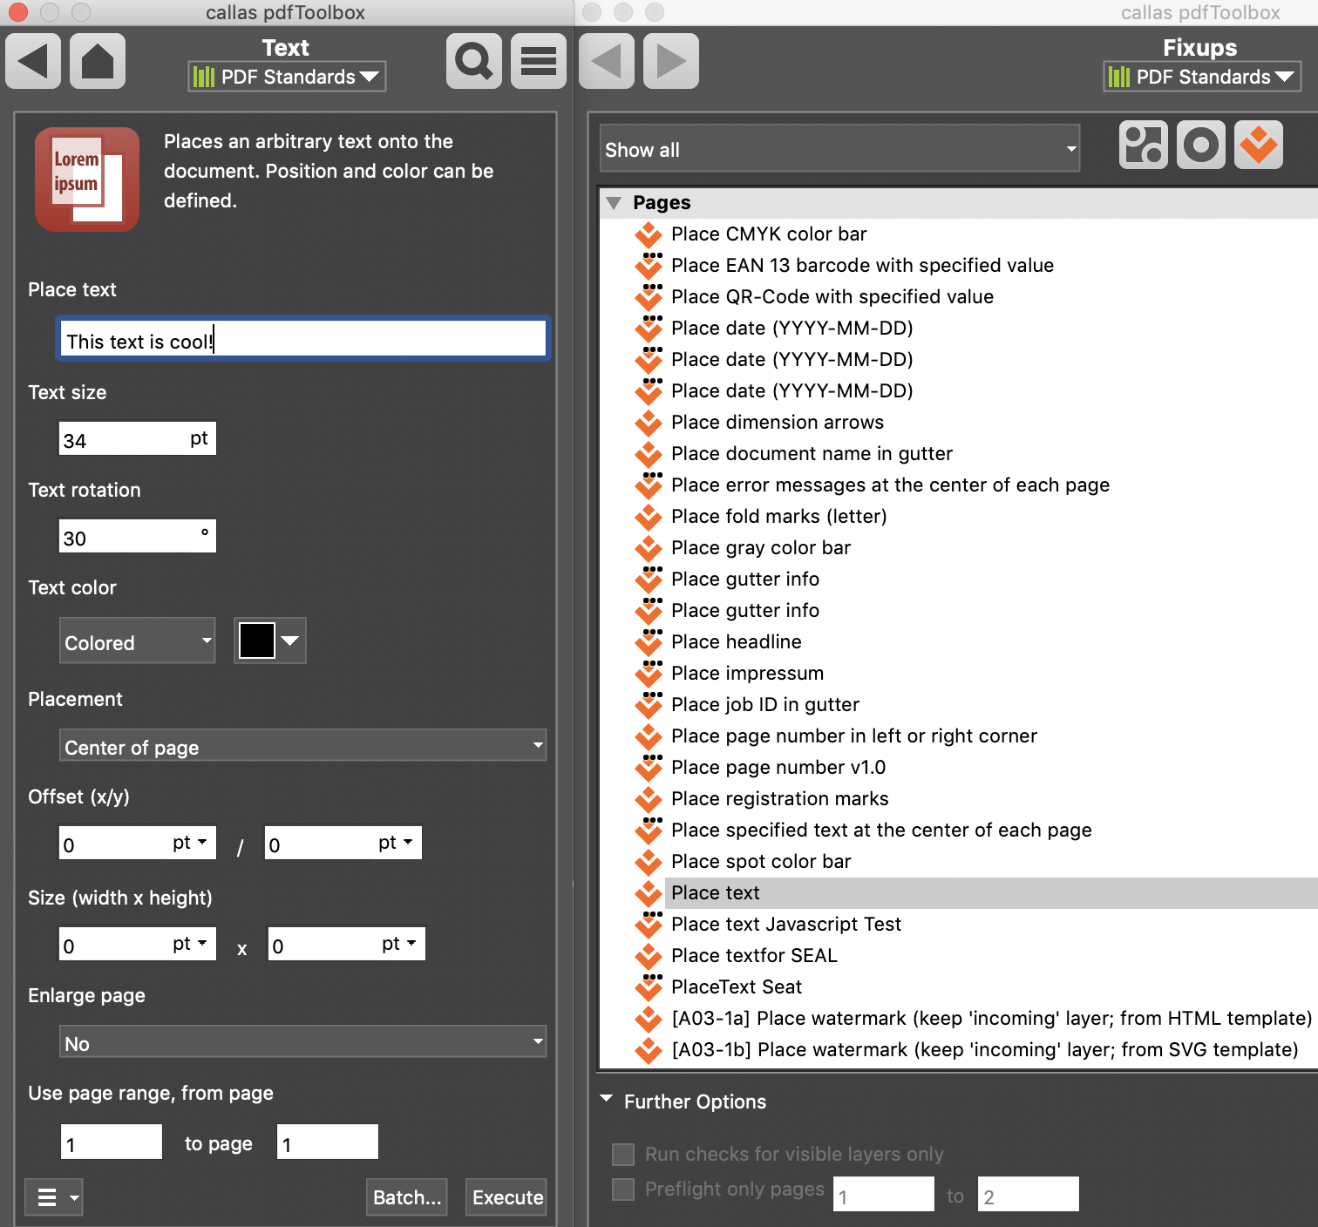Switch to the Checks view icon
This screenshot has height=1227, width=1318.
click(1201, 145)
